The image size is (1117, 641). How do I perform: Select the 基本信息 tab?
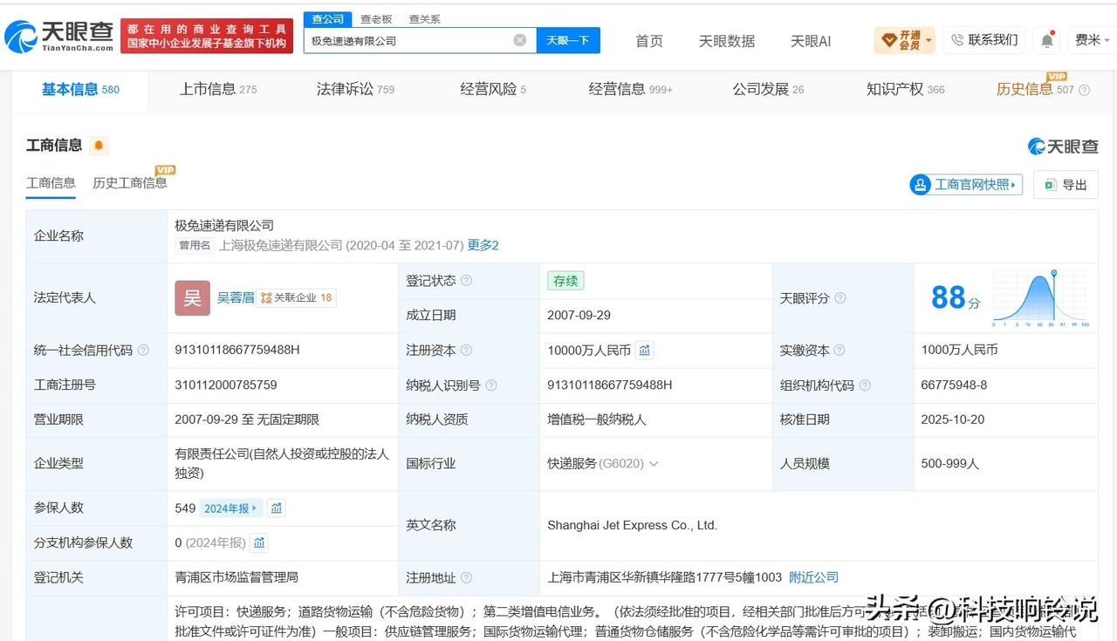click(80, 89)
